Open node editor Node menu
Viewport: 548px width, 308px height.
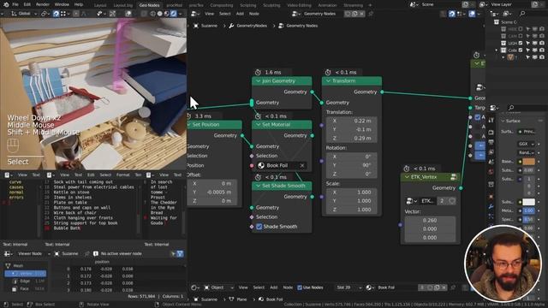click(254, 14)
